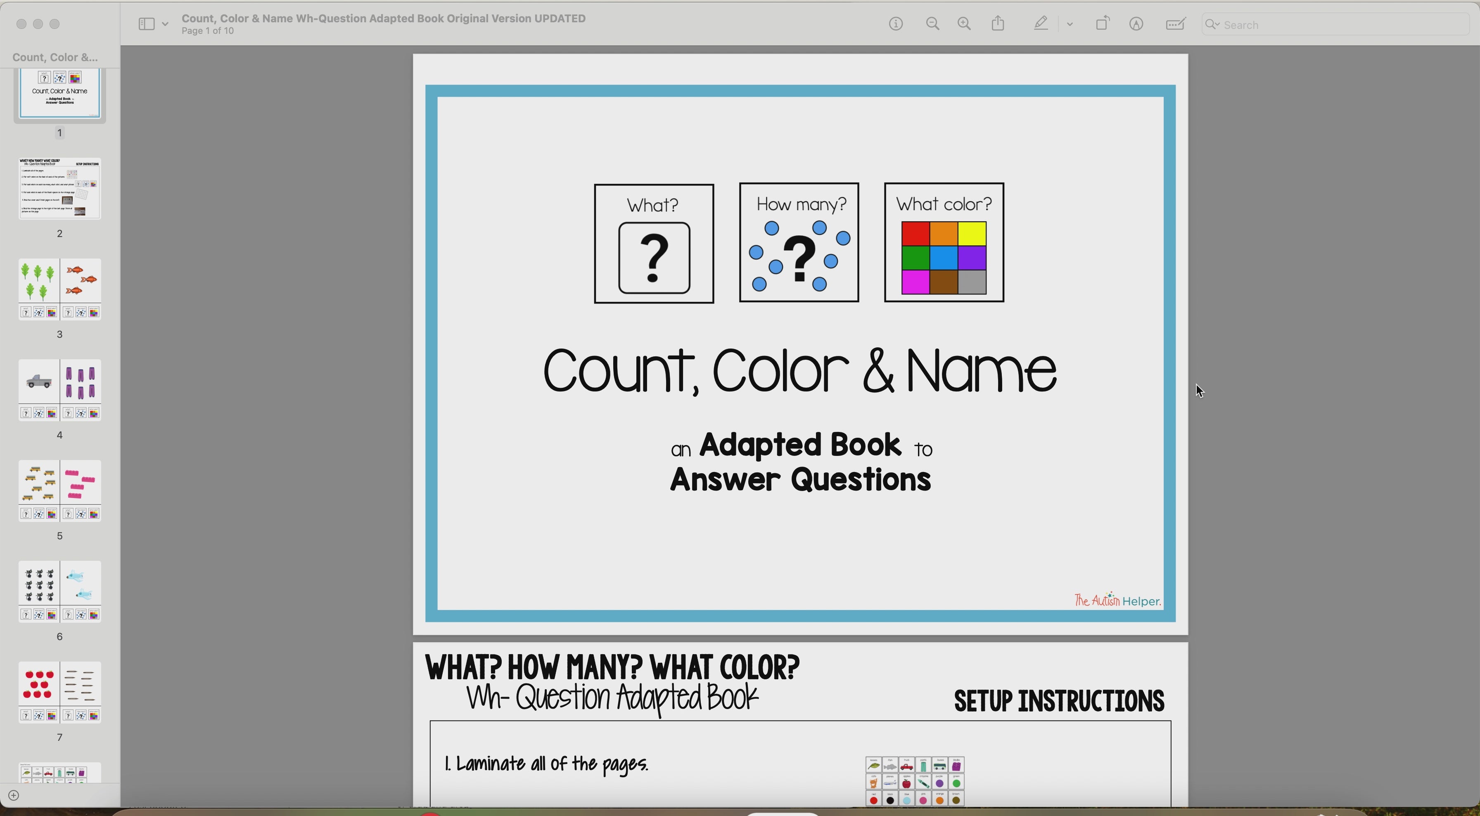Click the red swatch in the What color grid
The image size is (1480, 816).
915,233
